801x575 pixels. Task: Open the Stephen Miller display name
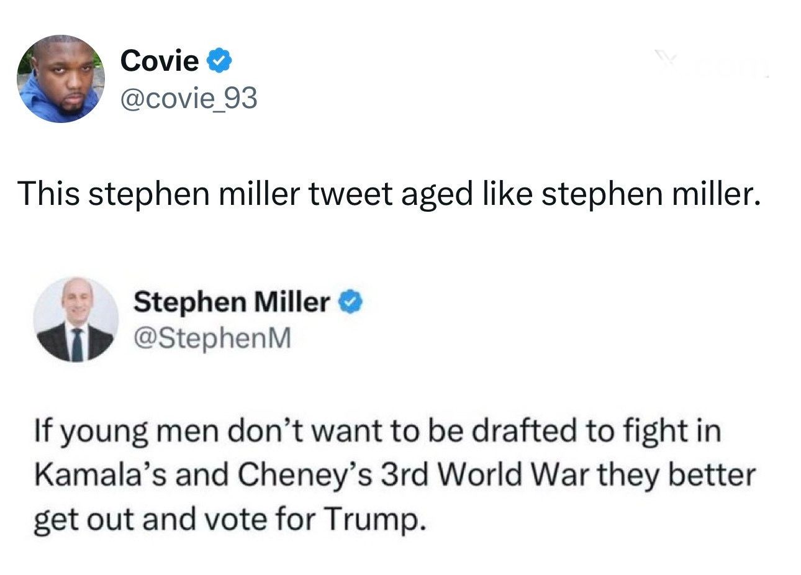point(232,303)
